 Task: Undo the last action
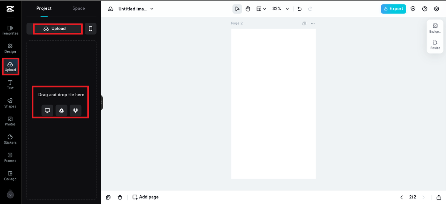[300, 9]
